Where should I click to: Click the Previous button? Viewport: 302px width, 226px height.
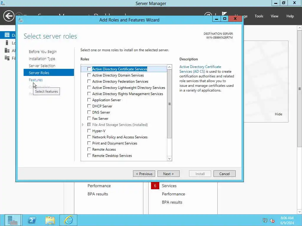point(144,174)
